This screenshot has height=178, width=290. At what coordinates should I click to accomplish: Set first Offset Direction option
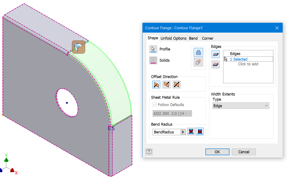(x=156, y=85)
